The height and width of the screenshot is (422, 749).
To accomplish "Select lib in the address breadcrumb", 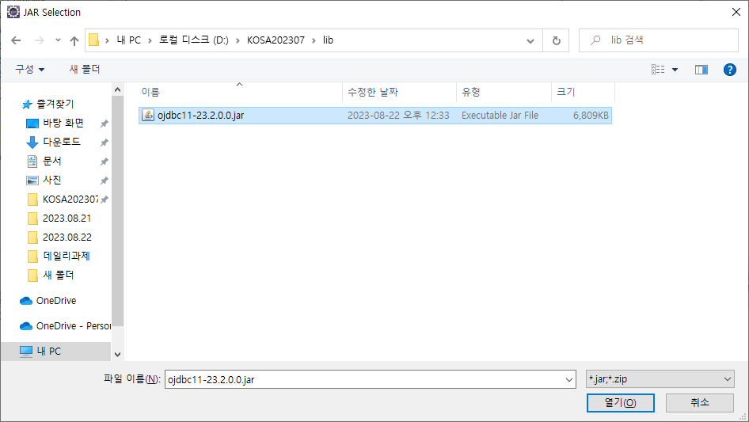I will click(328, 40).
